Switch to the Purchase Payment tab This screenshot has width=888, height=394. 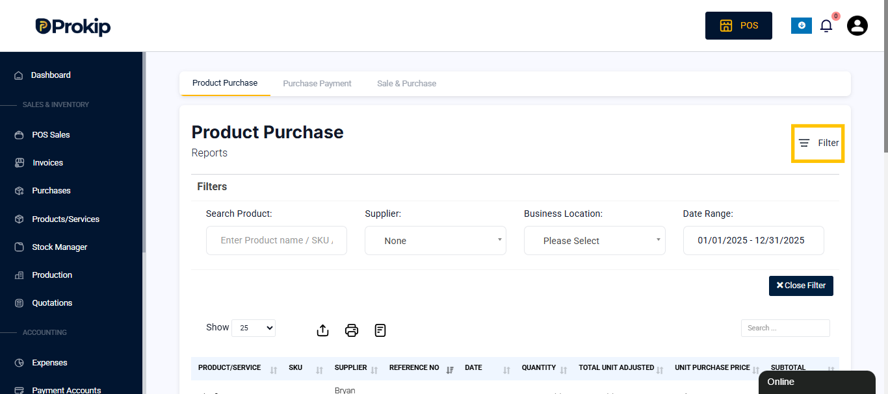(x=317, y=84)
